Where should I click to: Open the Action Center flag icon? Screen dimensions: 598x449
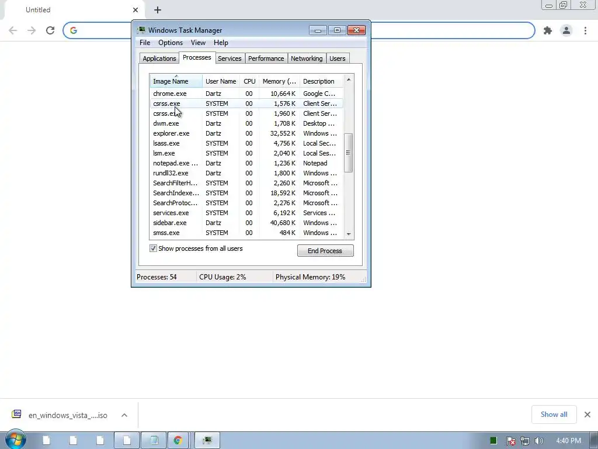(510, 441)
